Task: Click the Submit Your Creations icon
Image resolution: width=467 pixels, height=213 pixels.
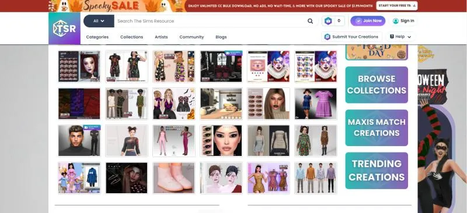Action: pos(327,37)
